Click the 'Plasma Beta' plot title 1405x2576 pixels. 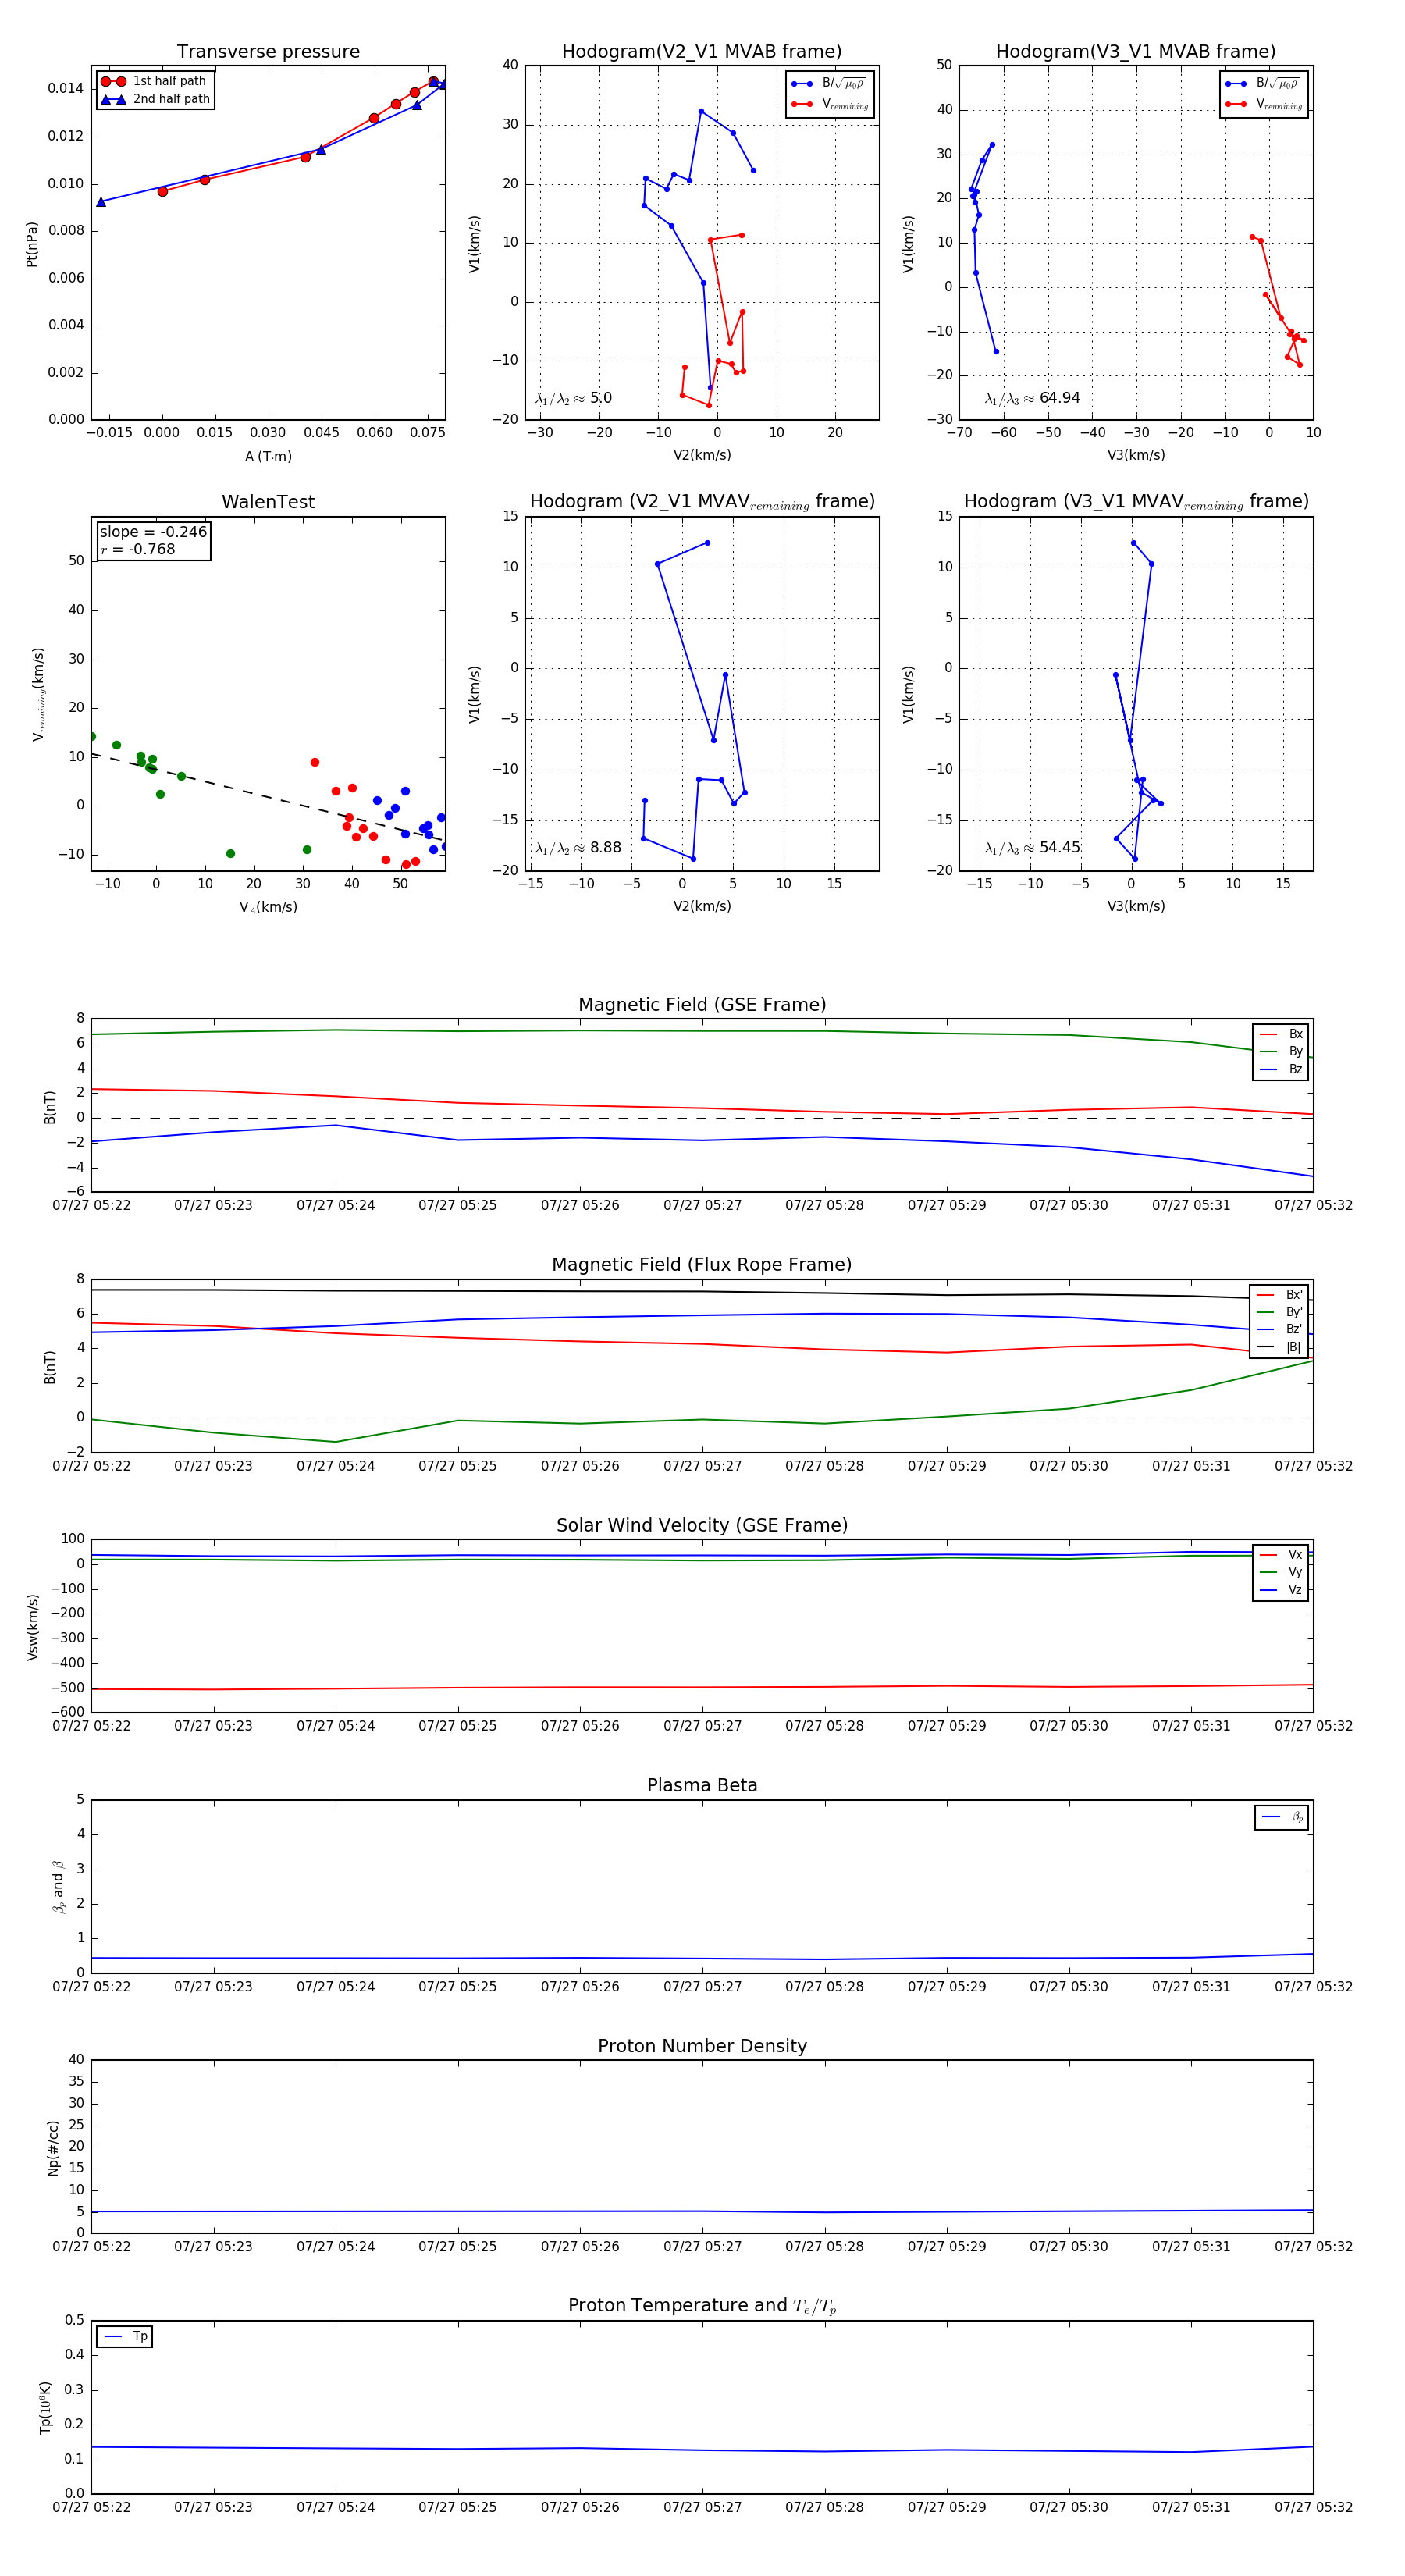(702, 1786)
